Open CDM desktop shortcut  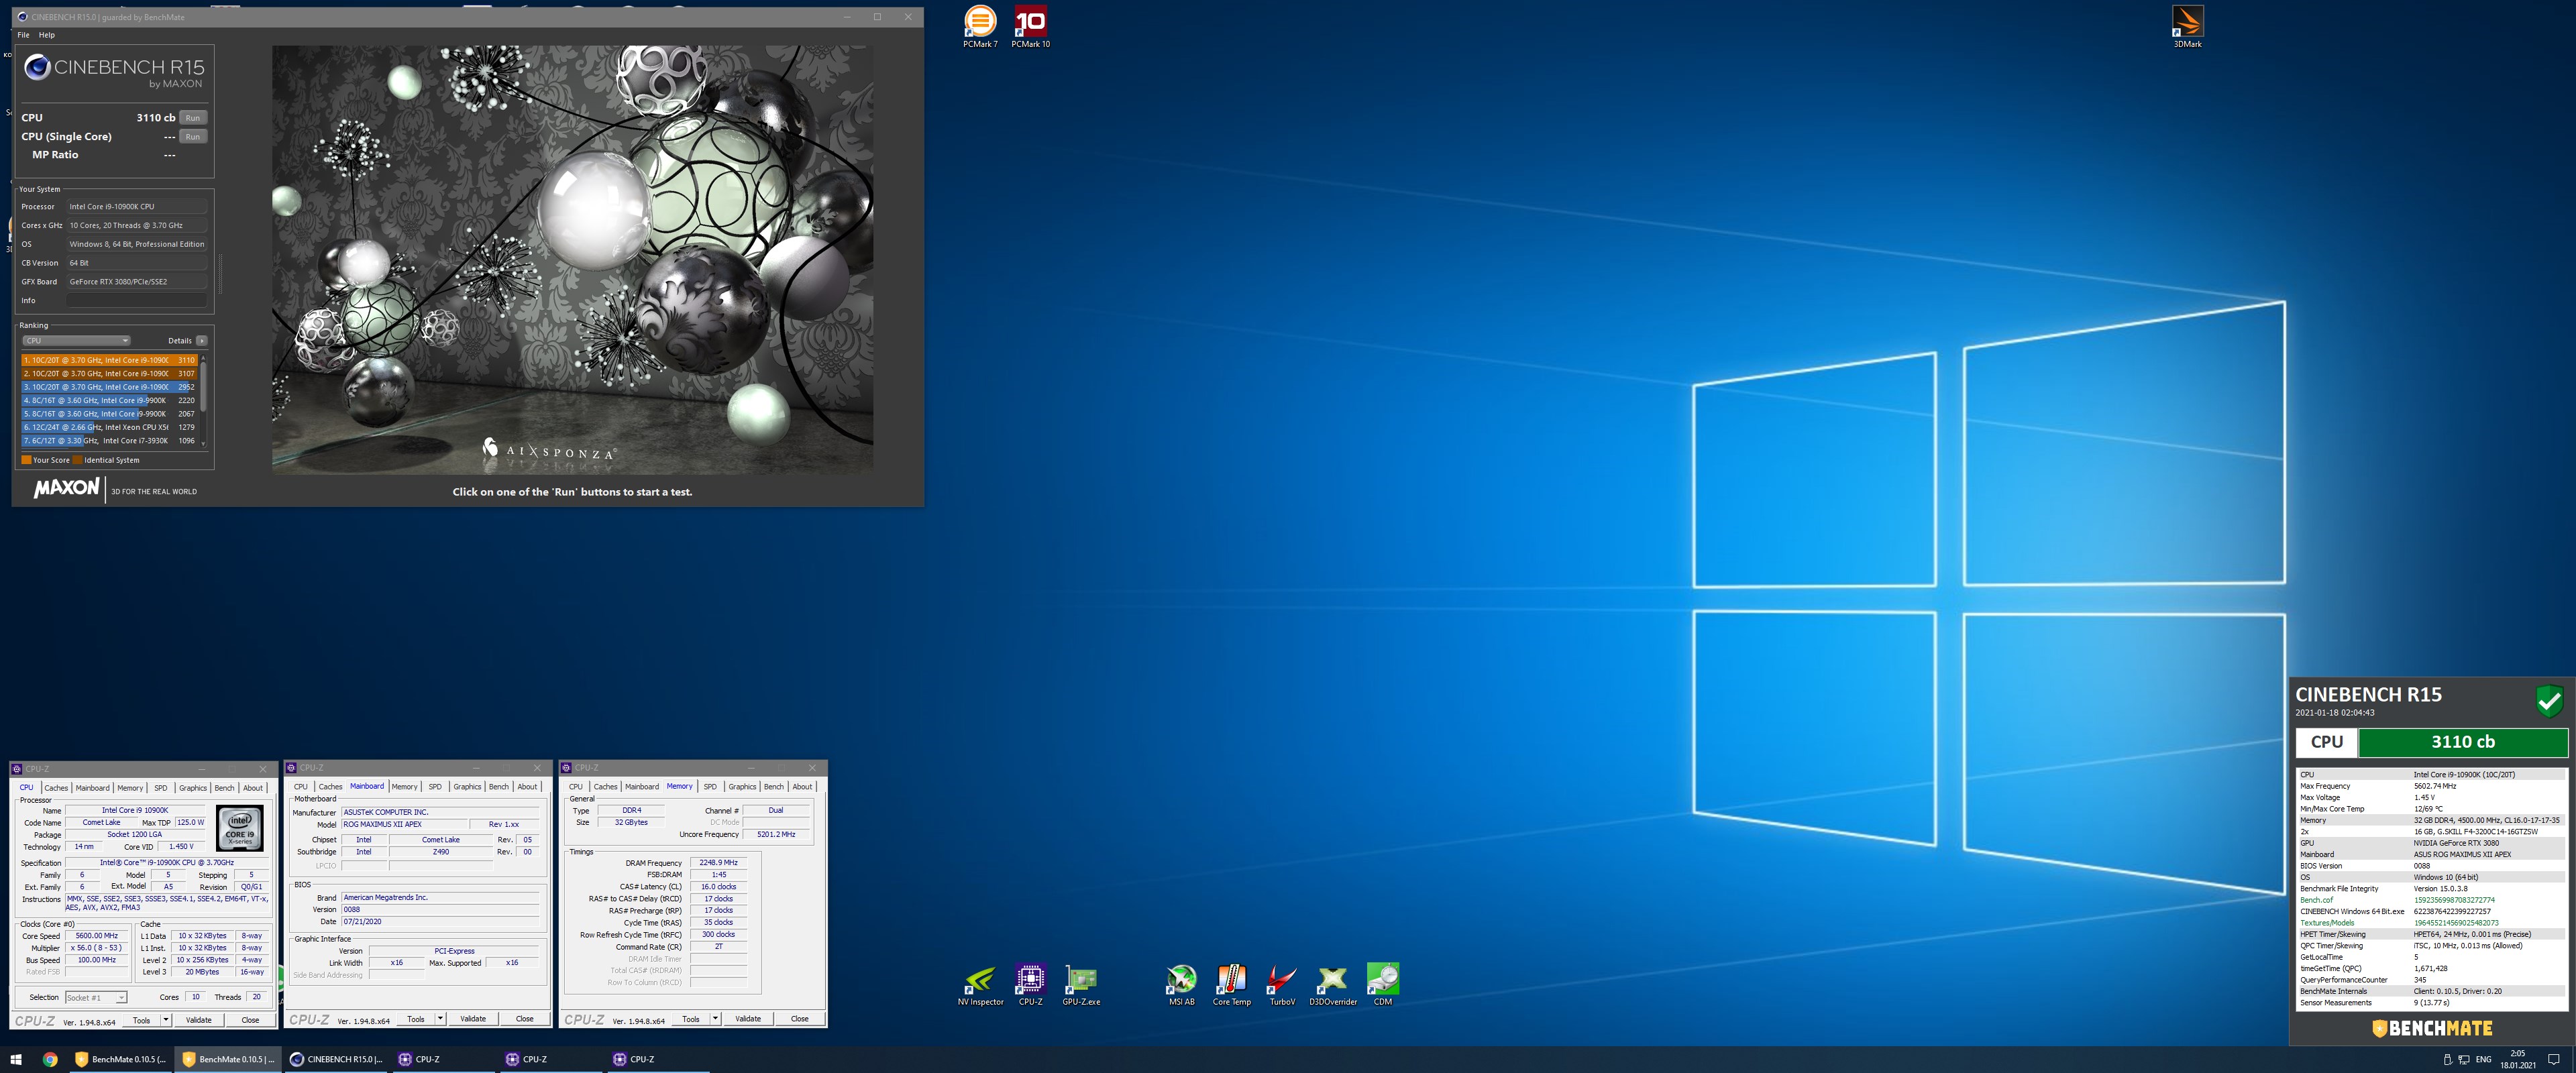pos(1383,984)
